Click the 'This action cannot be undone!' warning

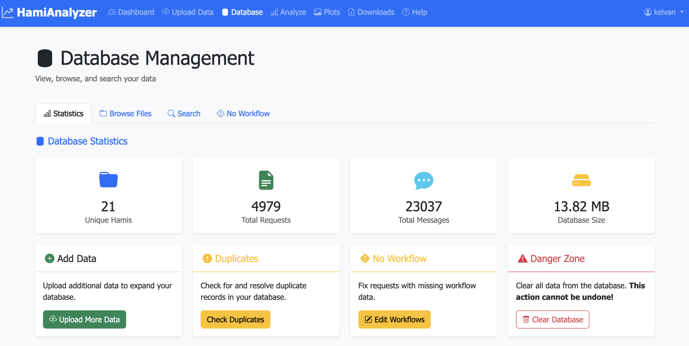click(x=581, y=291)
